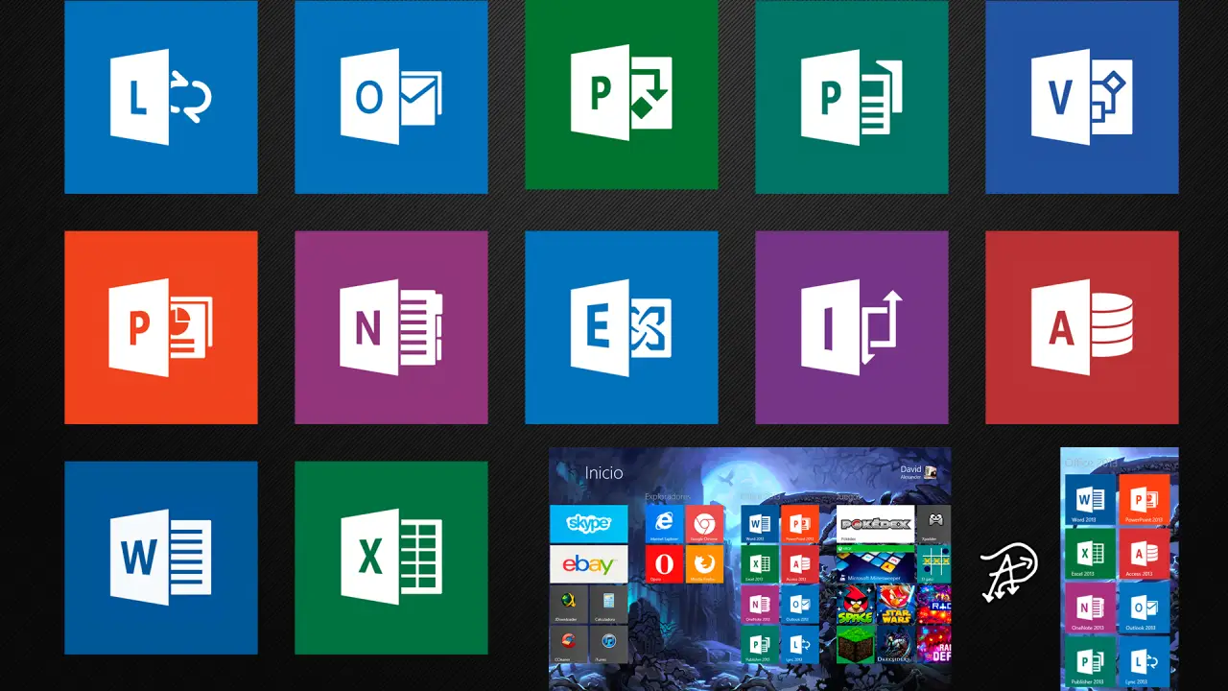Screen dimensions: 1228x691
Task: Click the large green Project tile
Action: click(x=621, y=93)
